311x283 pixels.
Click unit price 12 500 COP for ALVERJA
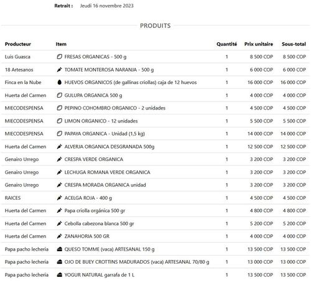point(260,147)
